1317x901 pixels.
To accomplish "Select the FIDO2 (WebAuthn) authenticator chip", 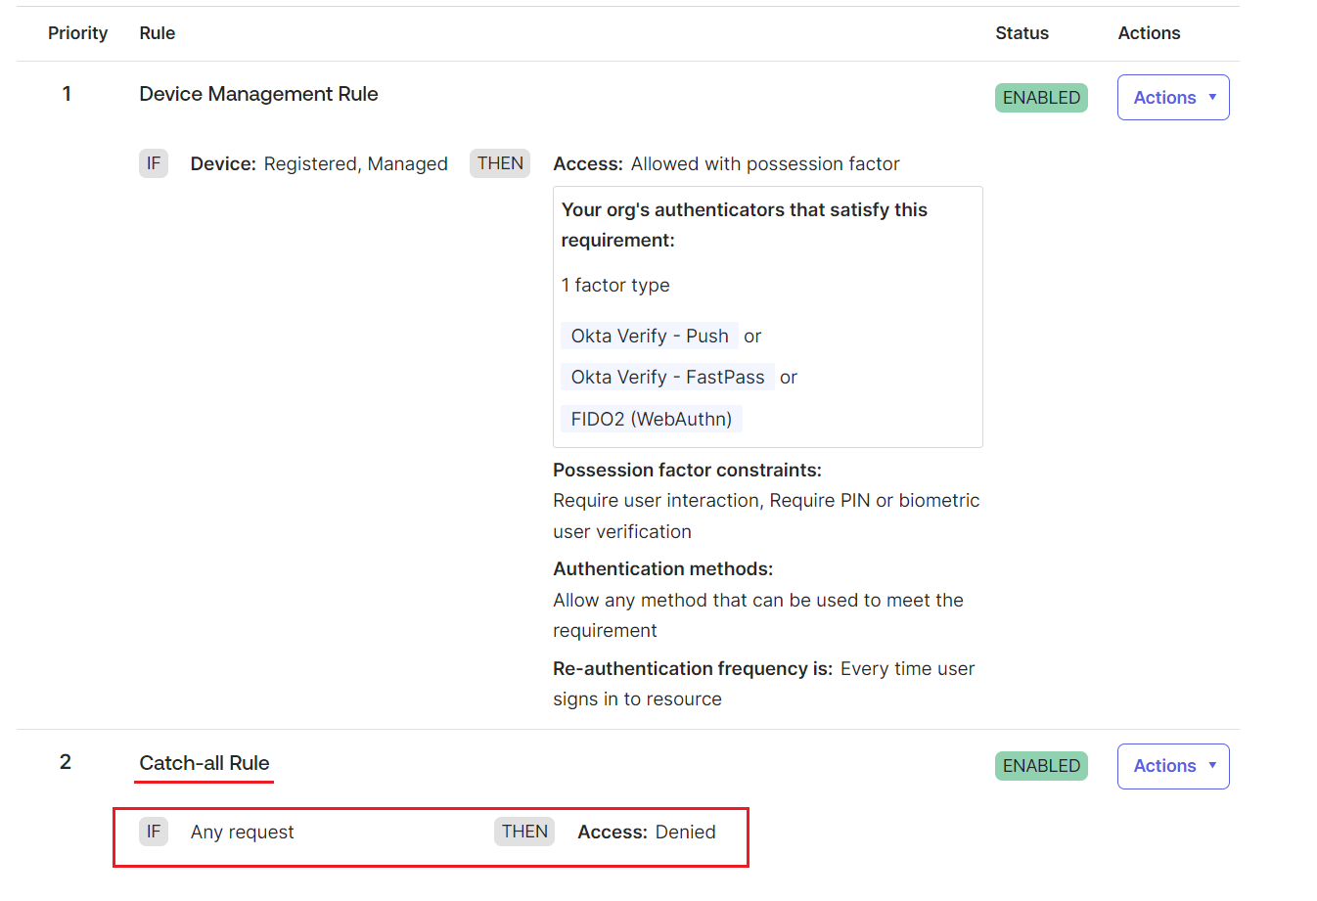I will pos(650,418).
